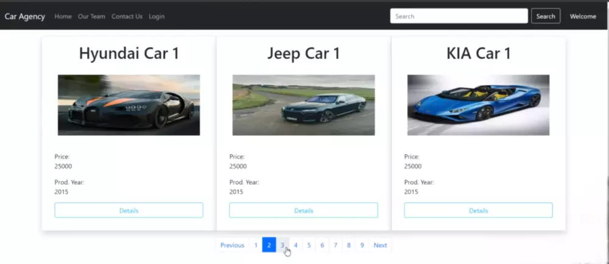609x264 pixels.
Task: Click KIA Car 1 year value 2015
Action: click(411, 192)
